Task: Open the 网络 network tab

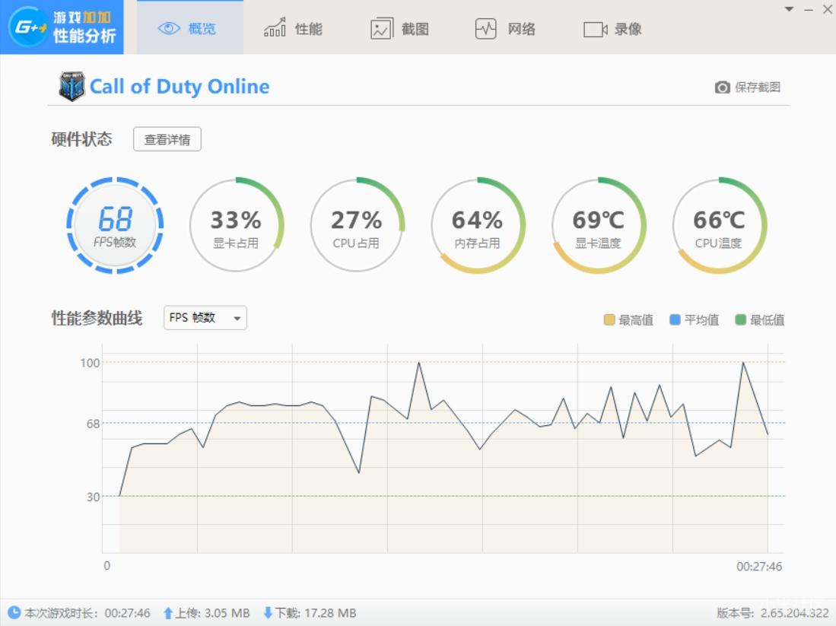Action: click(x=505, y=29)
